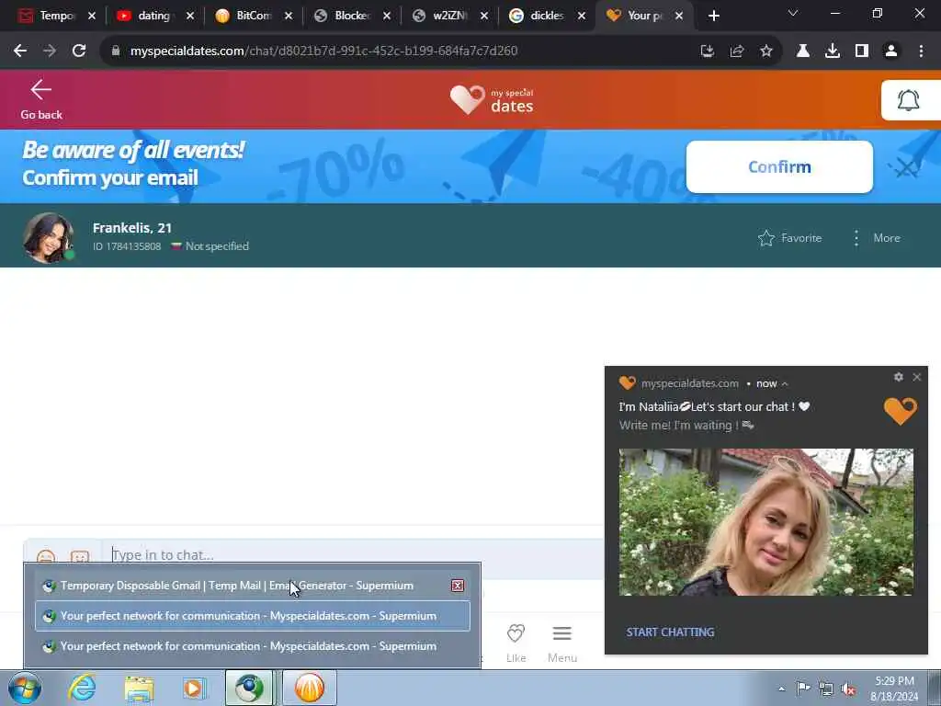Screen dimensions: 941x706
Task: Open Frankelis profile photo
Action: coord(48,237)
